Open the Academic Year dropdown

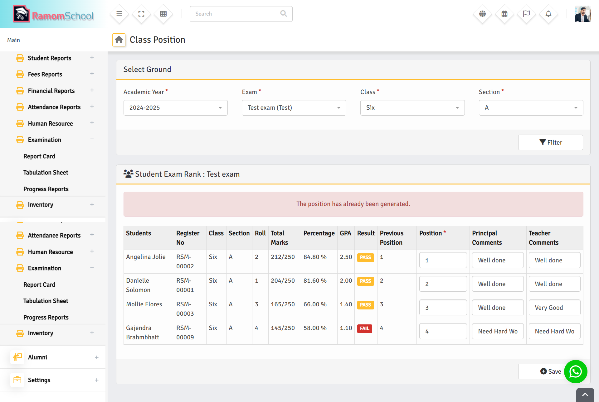pos(175,108)
